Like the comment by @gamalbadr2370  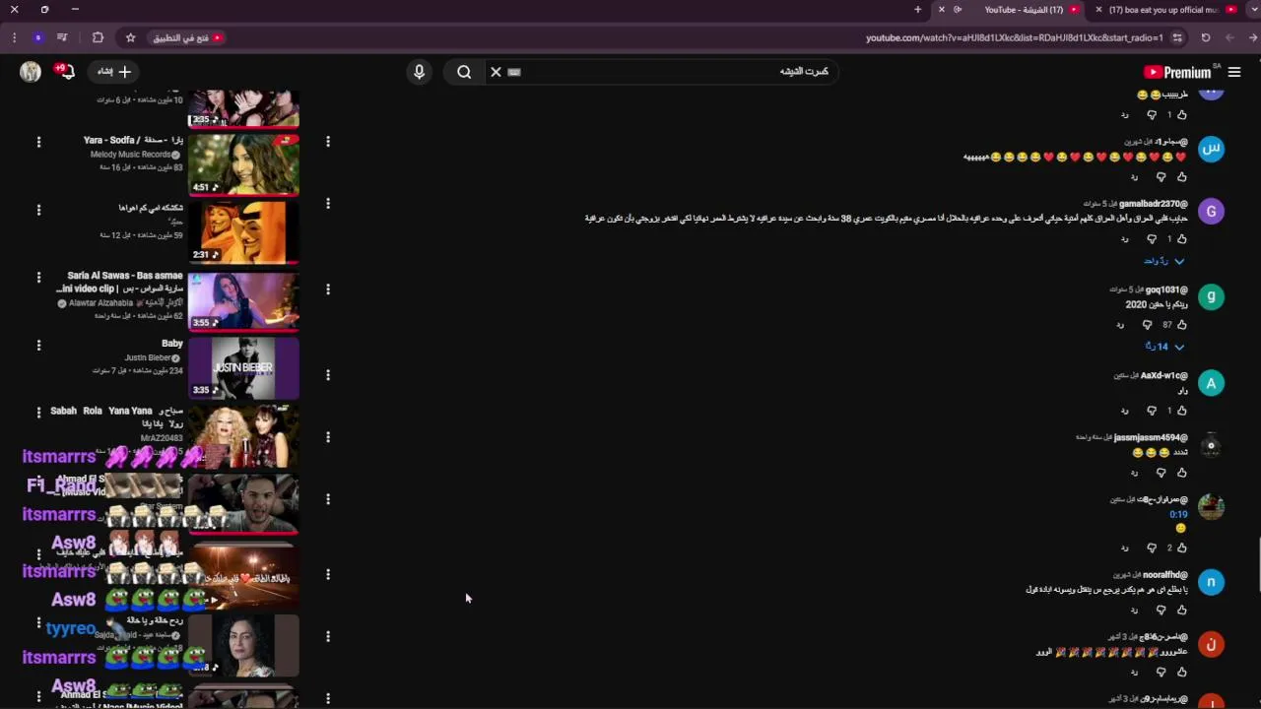pyautogui.click(x=1182, y=238)
